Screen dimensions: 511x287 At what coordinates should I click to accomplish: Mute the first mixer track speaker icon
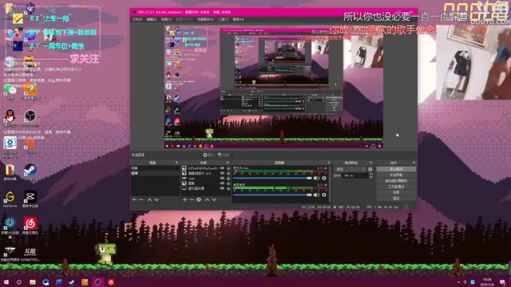[x=316, y=178]
